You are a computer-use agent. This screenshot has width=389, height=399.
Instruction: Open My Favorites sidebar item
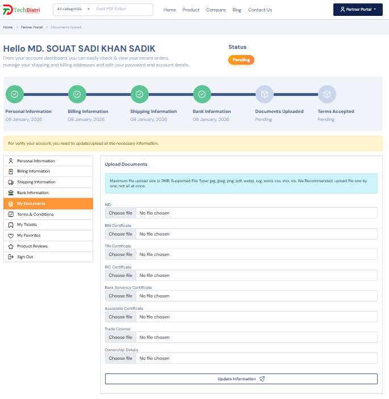[48, 236]
